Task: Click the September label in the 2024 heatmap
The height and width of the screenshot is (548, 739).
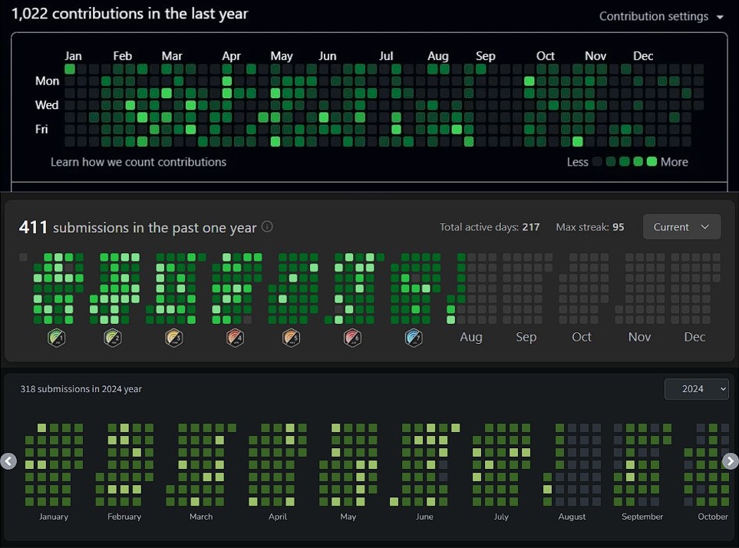Action: point(642,517)
